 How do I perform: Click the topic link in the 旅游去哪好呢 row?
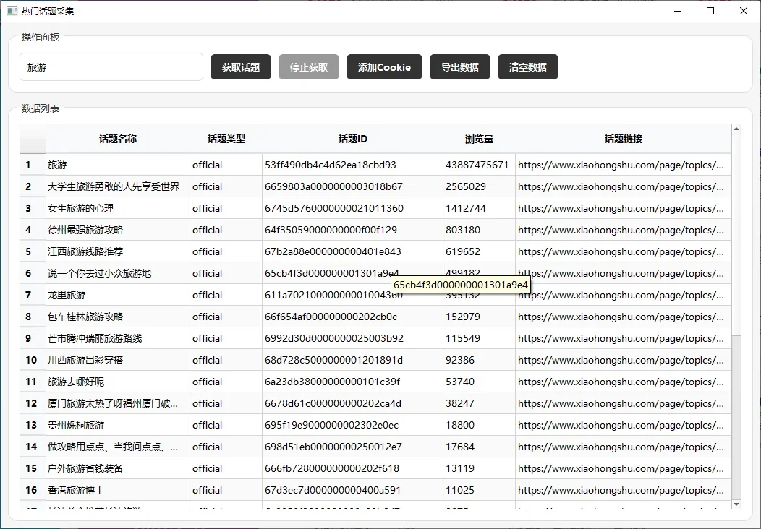pos(623,382)
